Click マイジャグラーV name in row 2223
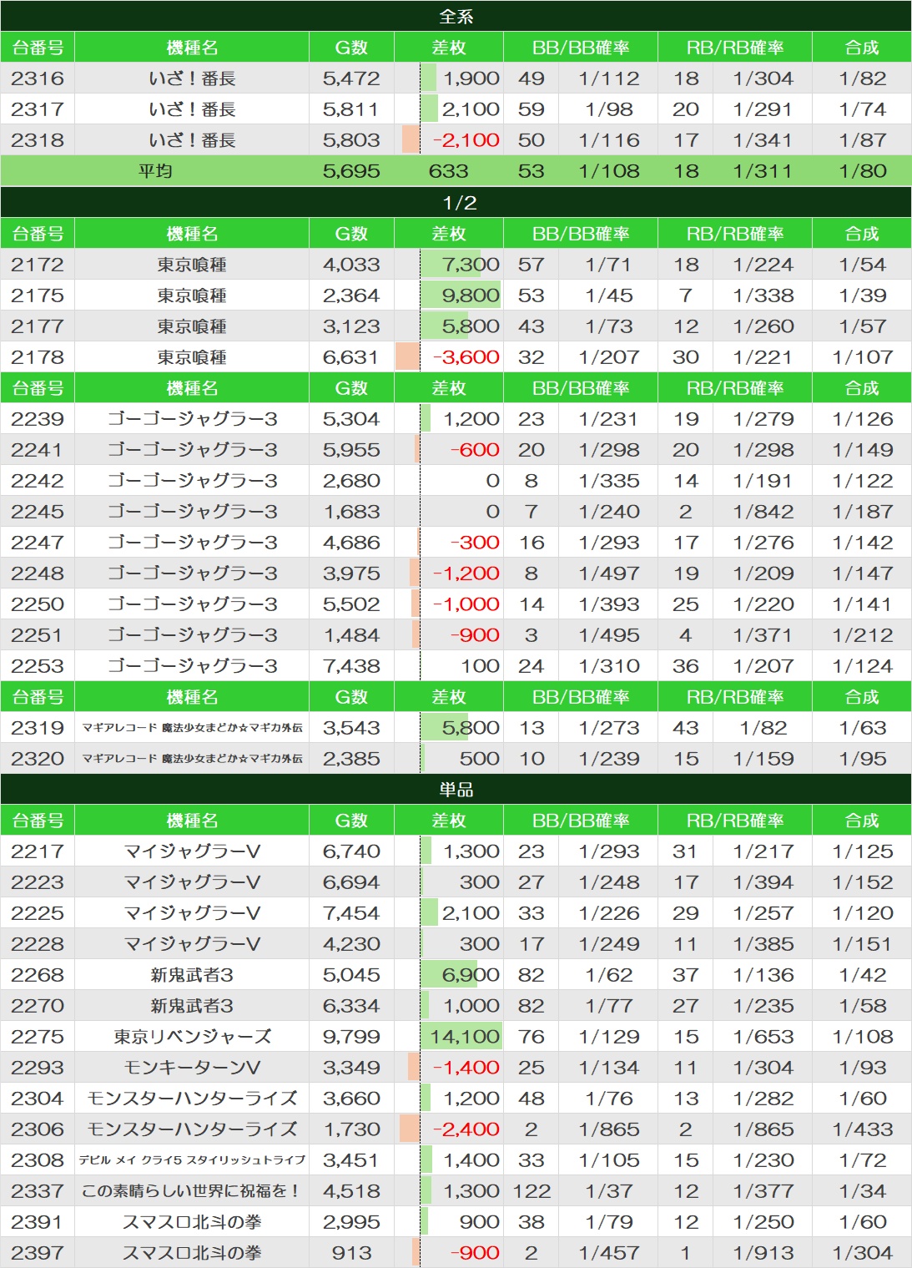The height and width of the screenshot is (1268, 912). click(192, 882)
